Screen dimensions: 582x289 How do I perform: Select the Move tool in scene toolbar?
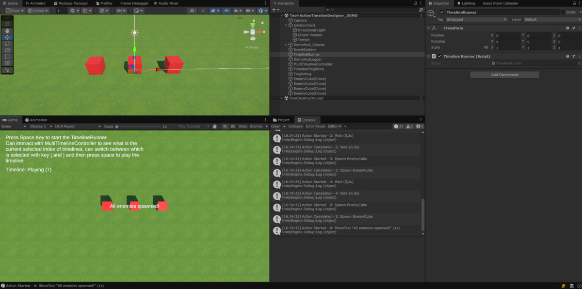7,37
